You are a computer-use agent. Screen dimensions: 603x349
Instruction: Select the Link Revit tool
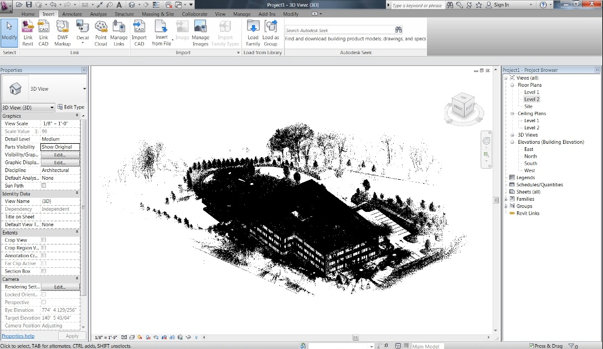[27, 30]
